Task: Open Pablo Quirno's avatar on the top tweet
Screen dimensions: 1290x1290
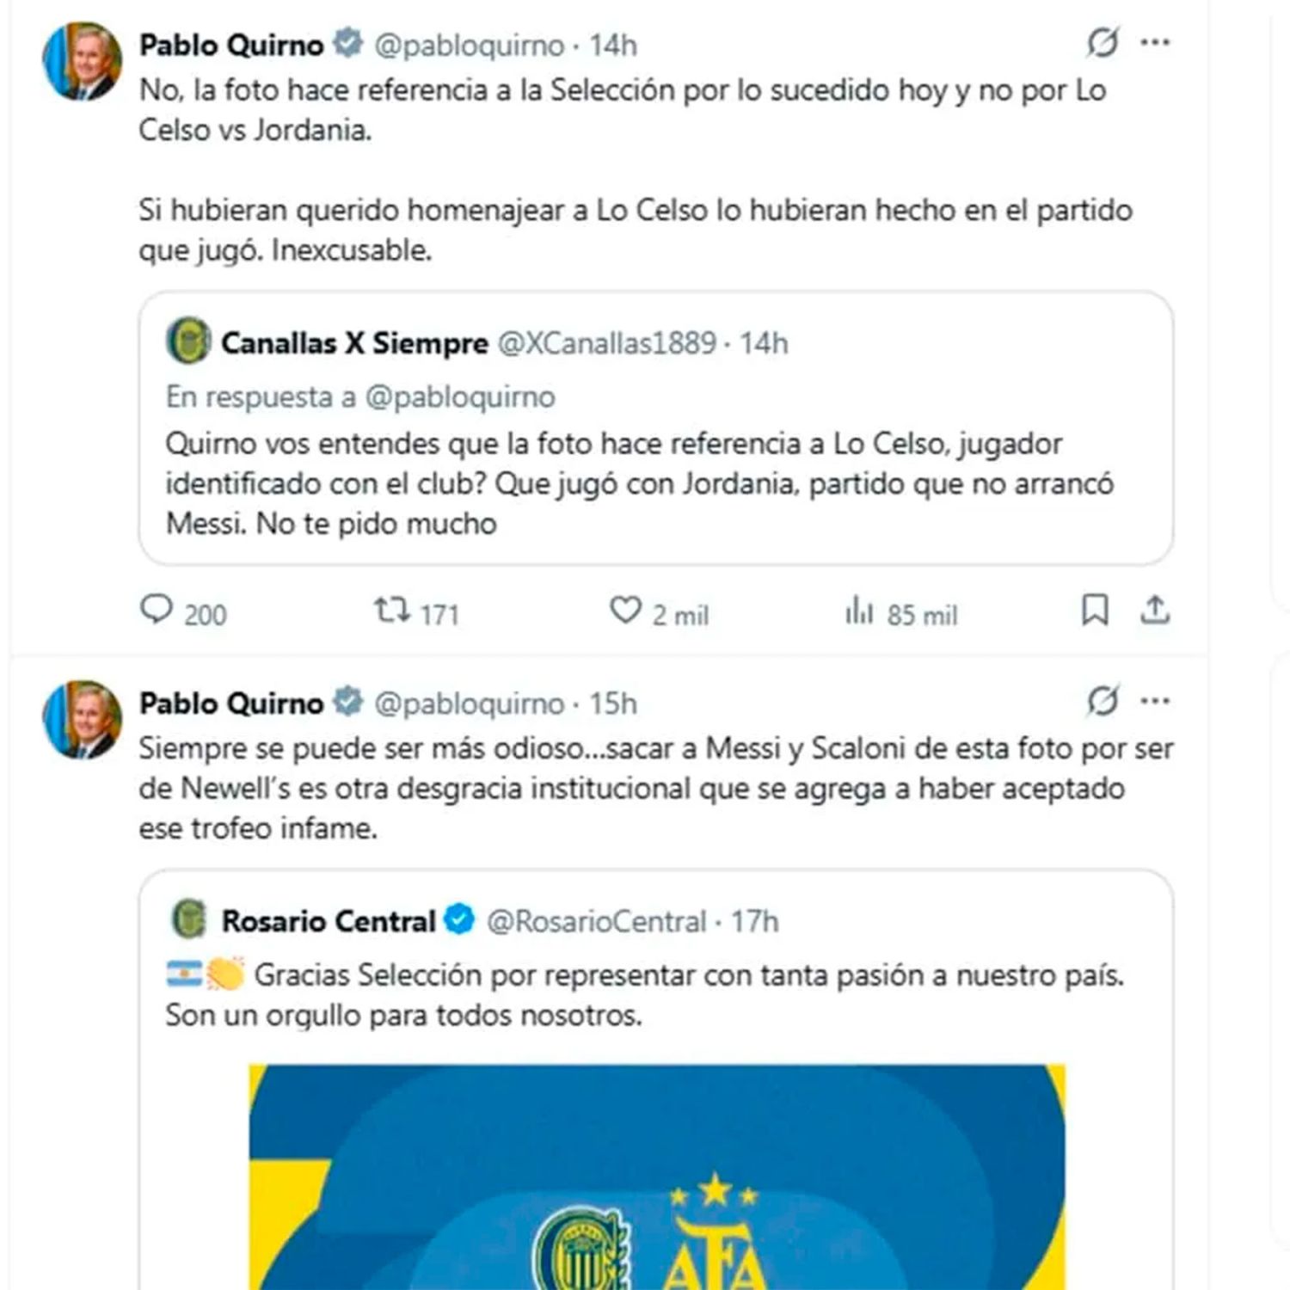Action: coord(83,62)
